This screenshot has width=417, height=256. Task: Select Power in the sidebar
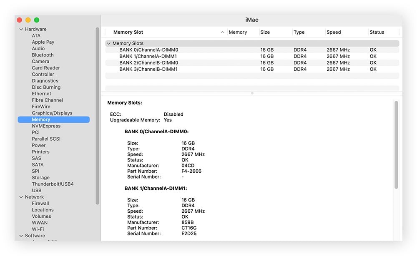pos(39,145)
